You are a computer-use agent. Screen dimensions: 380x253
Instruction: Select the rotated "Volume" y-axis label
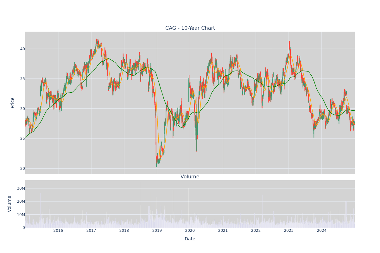pyautogui.click(x=10, y=204)
